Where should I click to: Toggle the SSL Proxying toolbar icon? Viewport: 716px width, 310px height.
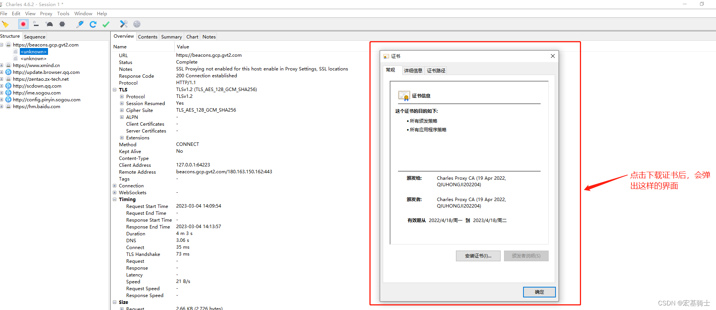pyautogui.click(x=36, y=24)
